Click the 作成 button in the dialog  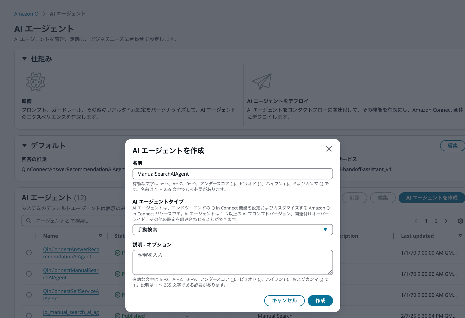tap(320, 301)
